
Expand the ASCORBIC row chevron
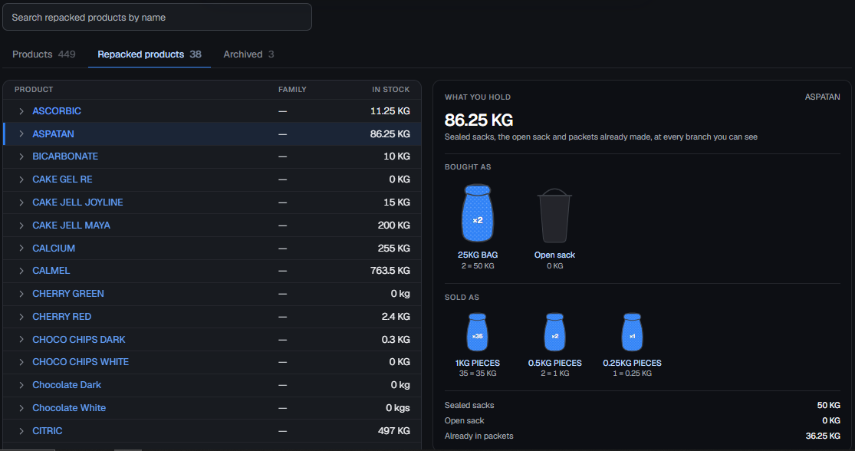21,111
